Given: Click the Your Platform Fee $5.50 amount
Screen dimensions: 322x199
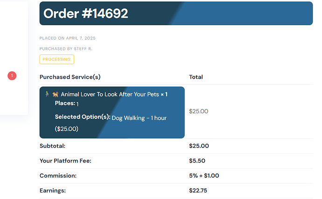Looking at the screenshot, I should [197, 161].
